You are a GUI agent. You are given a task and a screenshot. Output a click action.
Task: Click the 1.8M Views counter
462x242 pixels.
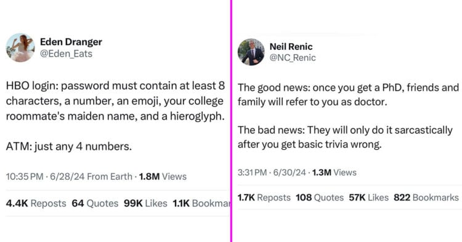[x=163, y=177]
